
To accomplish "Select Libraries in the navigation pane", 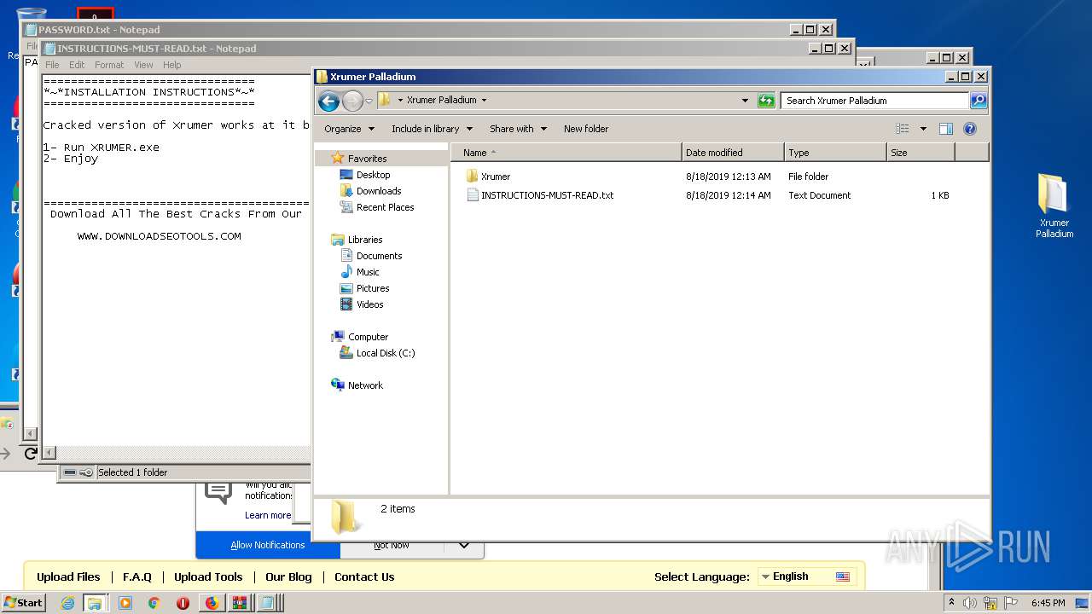I will coord(364,240).
